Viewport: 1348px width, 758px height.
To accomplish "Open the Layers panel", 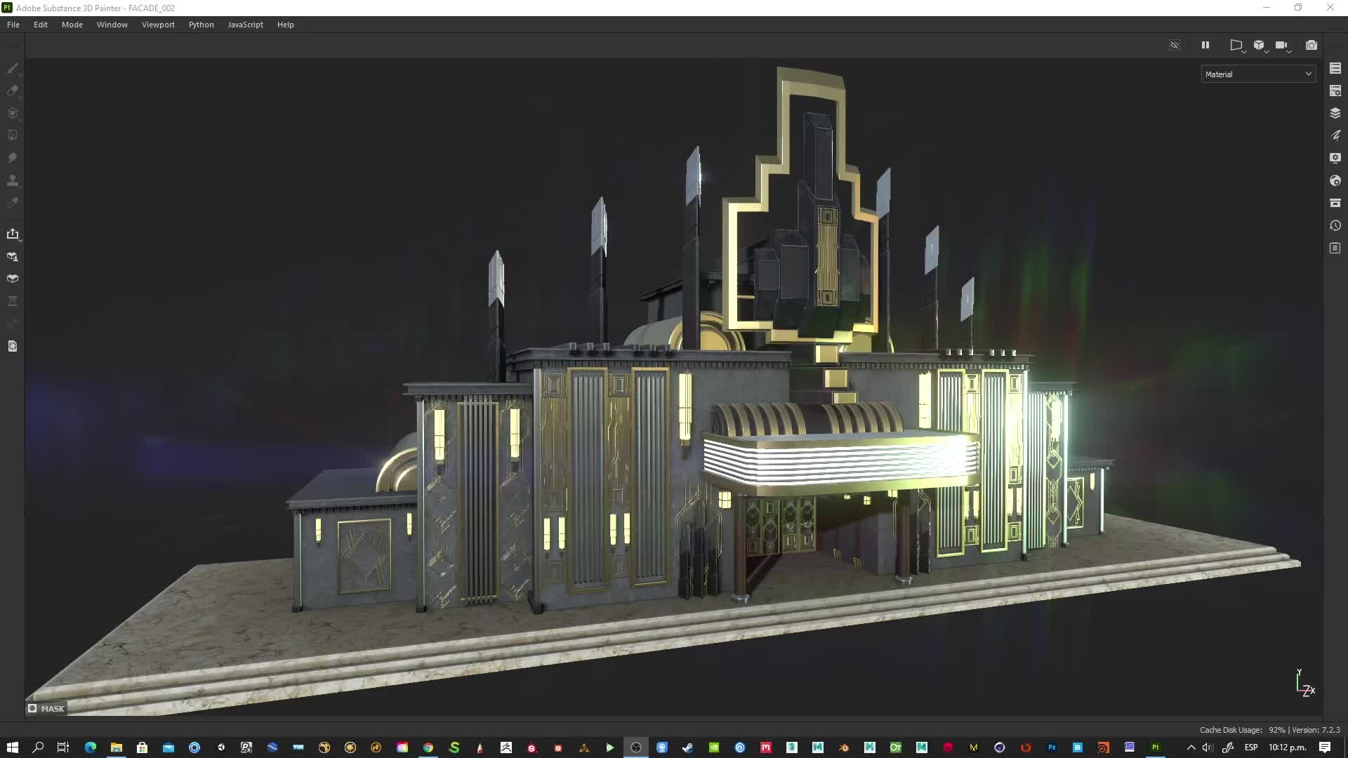I will (x=1335, y=112).
